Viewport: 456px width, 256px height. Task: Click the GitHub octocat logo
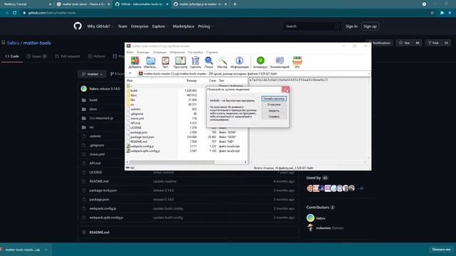point(78,26)
